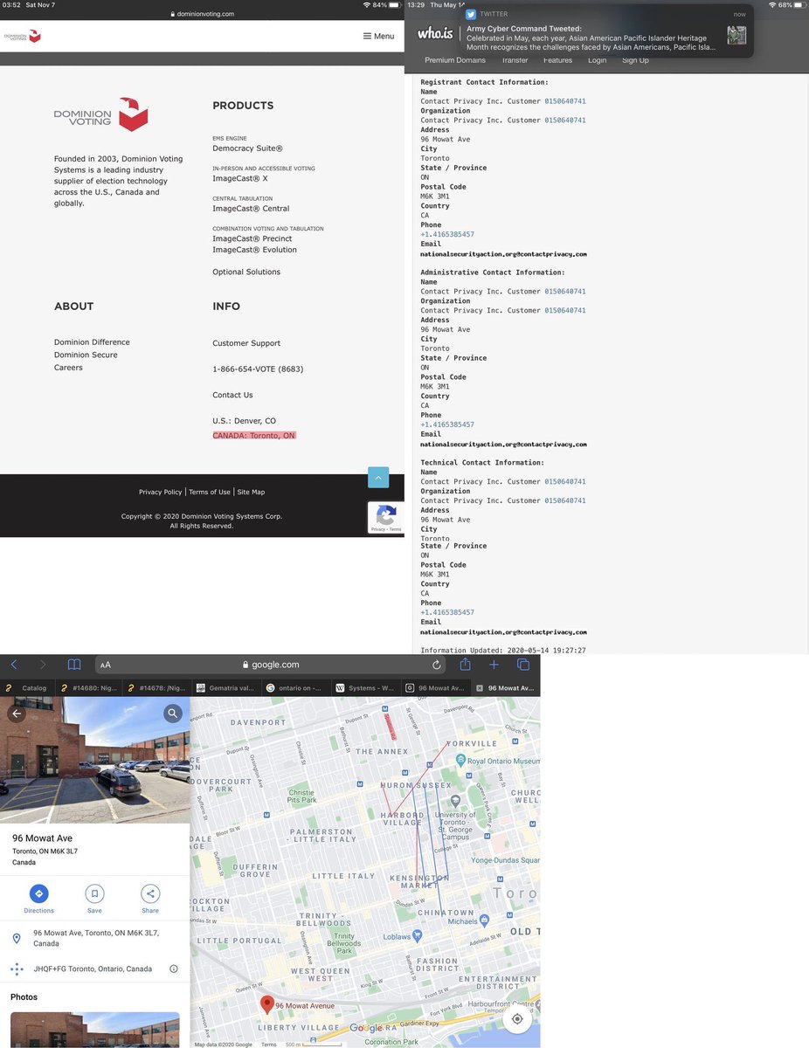The width and height of the screenshot is (809, 1048).
Task: Click plus code info icon
Action: point(174,969)
